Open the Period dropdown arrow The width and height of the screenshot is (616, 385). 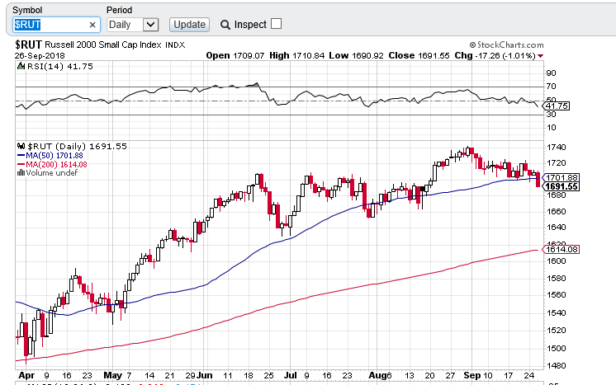(x=150, y=25)
